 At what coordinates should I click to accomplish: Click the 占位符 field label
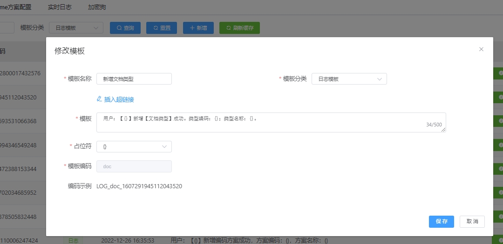click(x=82, y=146)
